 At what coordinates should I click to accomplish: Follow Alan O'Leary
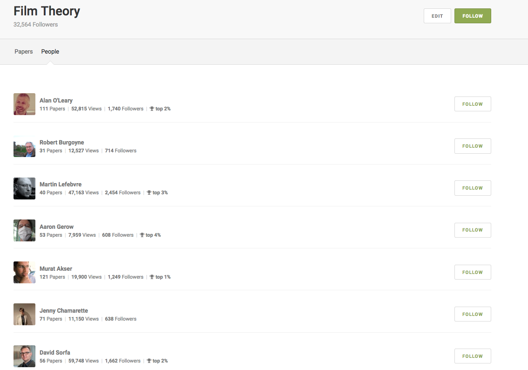point(472,104)
